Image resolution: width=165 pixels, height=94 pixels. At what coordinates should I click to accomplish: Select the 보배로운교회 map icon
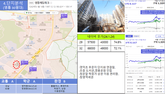[27, 36]
